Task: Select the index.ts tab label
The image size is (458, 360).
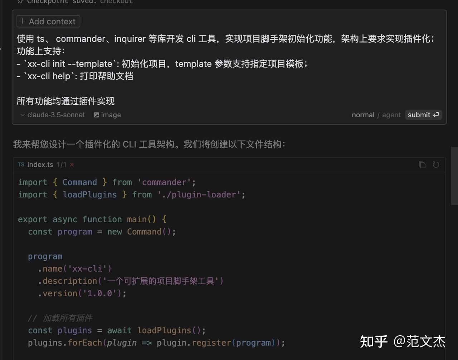Action: (40, 164)
